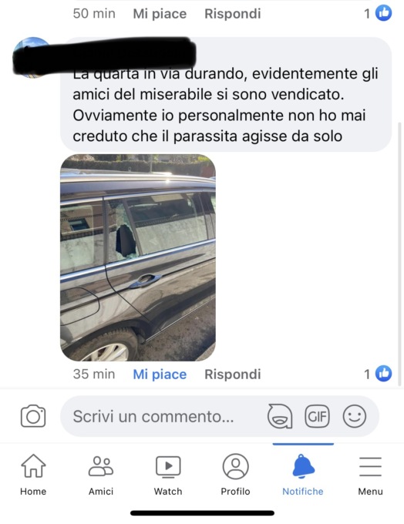Screen dimensions: 404x524
Task: Open the Amici friends tab
Action: pos(101,475)
